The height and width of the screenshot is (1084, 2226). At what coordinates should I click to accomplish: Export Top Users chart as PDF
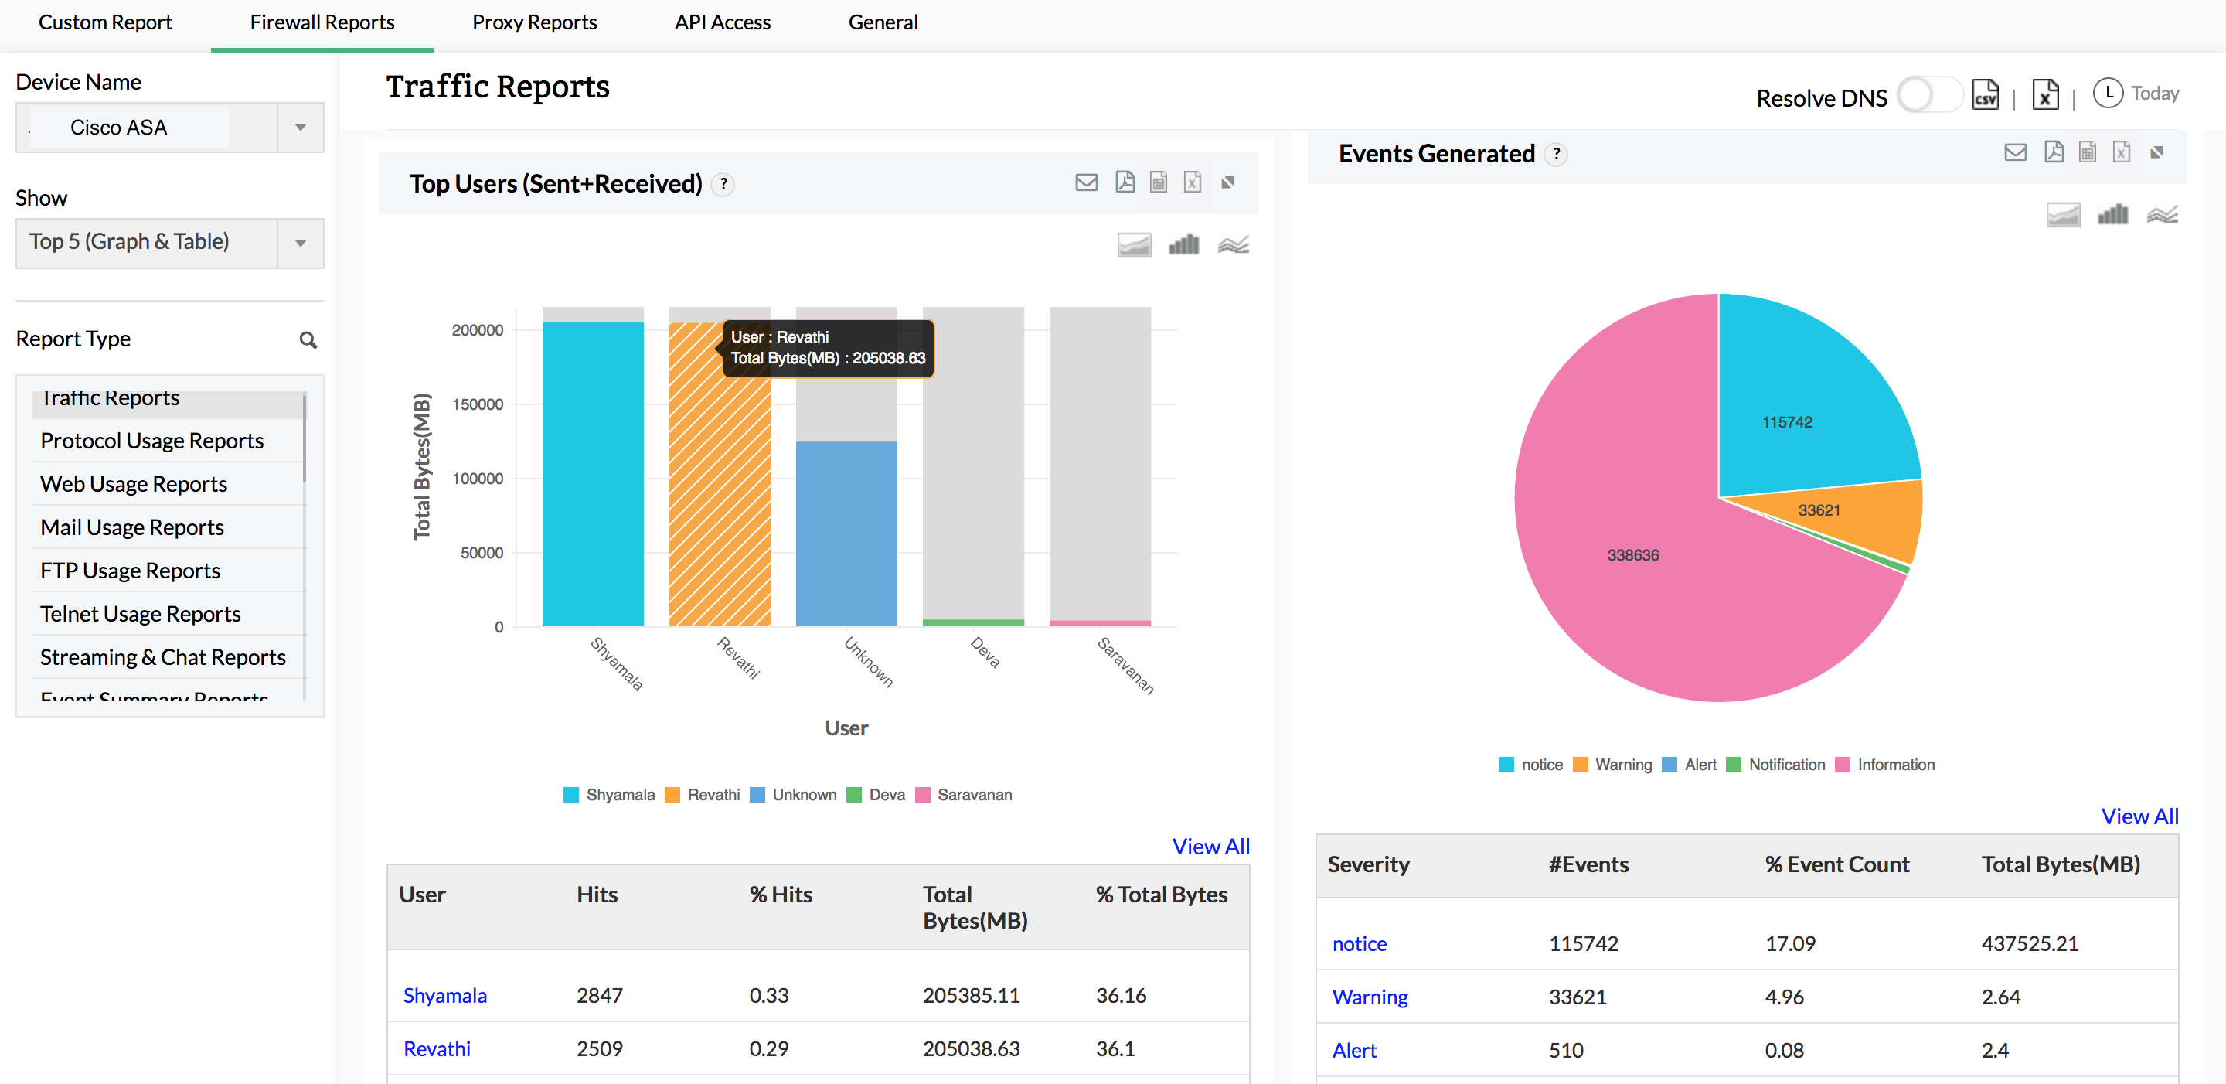point(1123,182)
